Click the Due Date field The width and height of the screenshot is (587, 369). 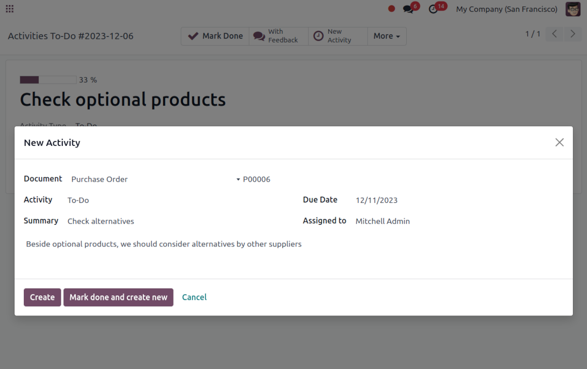tap(457, 200)
